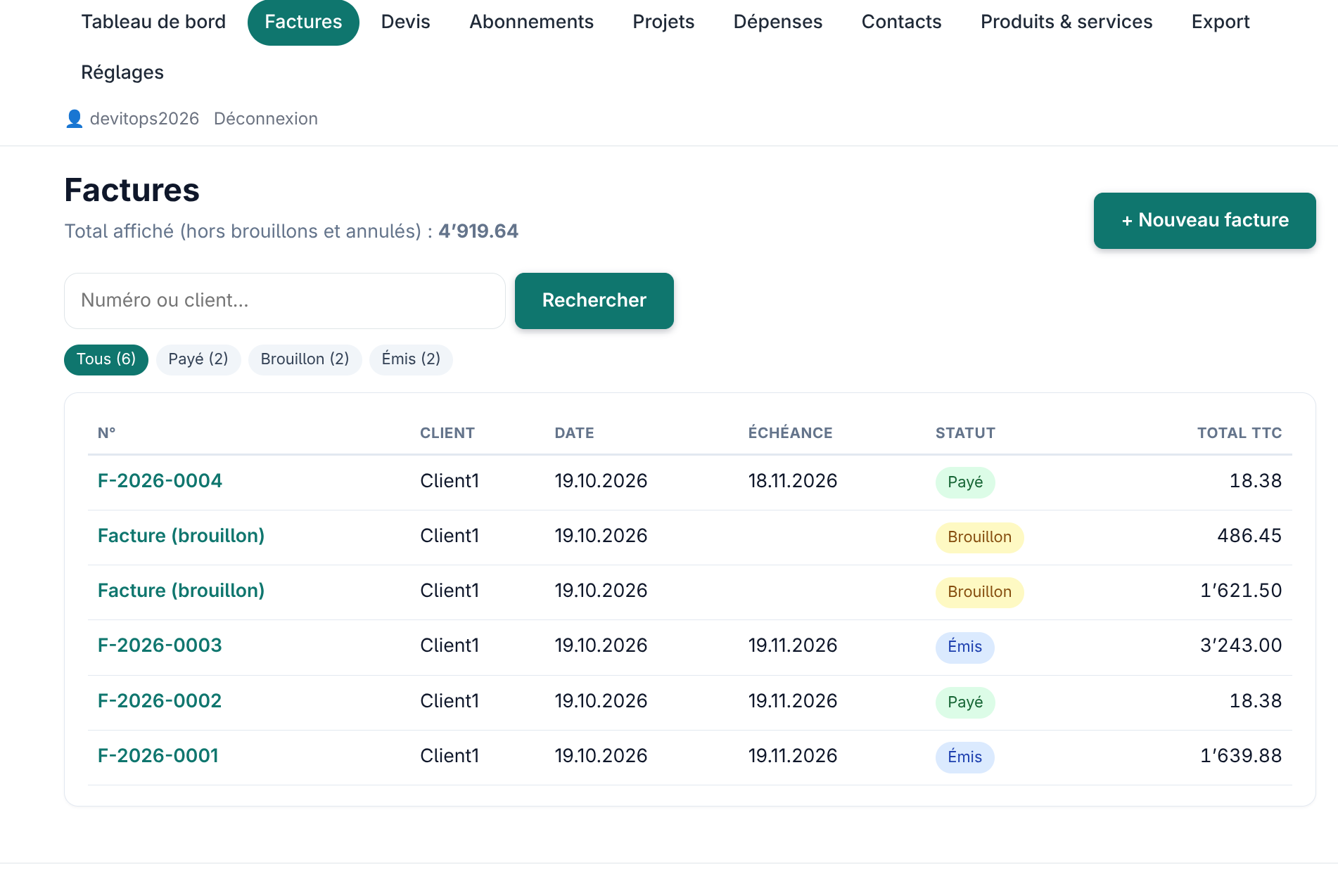Click the CLIENT column header

[447, 433]
